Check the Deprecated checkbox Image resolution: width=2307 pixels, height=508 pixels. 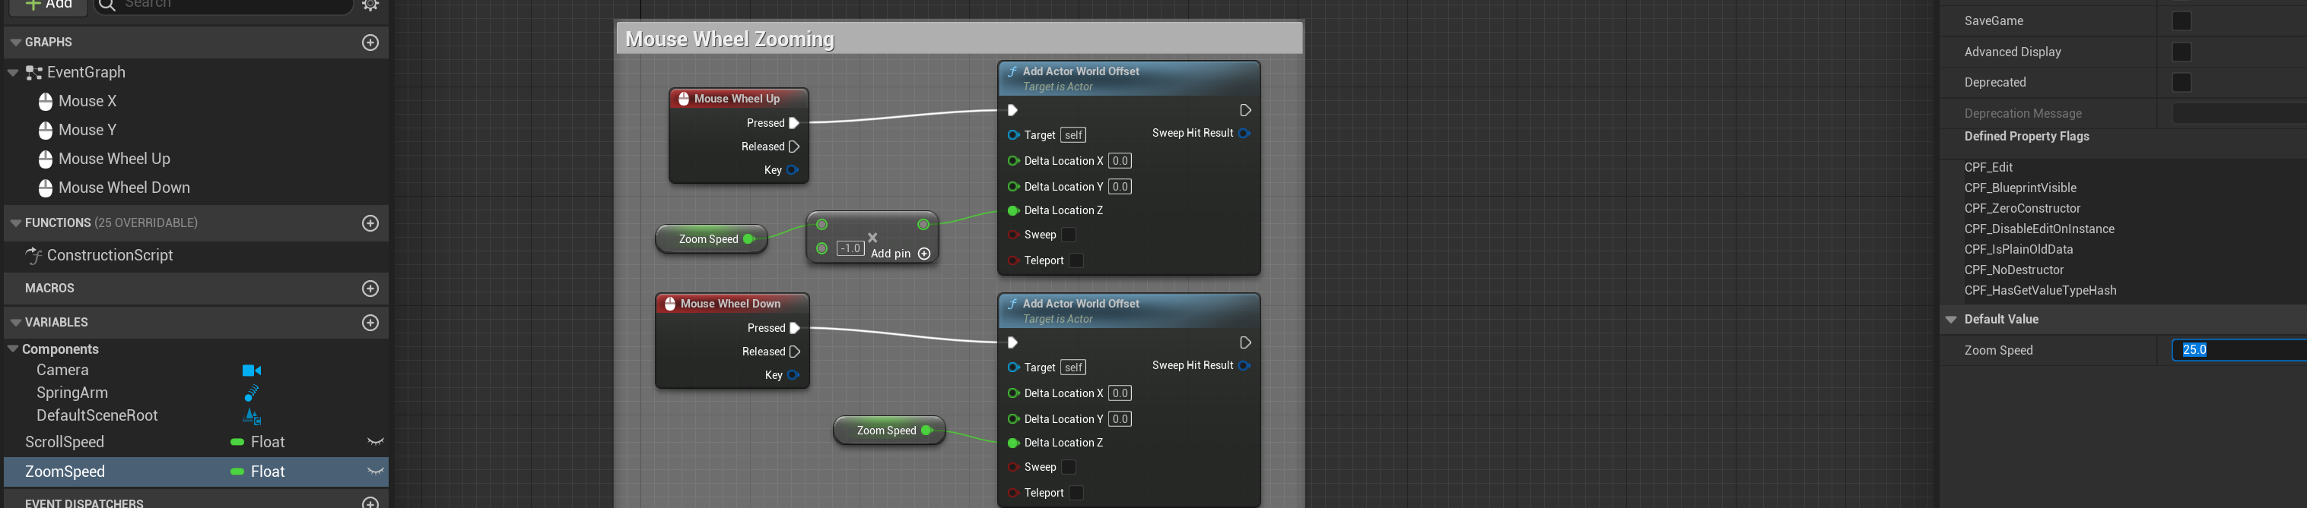[2181, 82]
